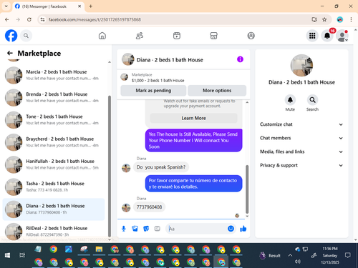Expand Chat members section
This screenshot has width=358, height=268.
pyautogui.click(x=301, y=138)
